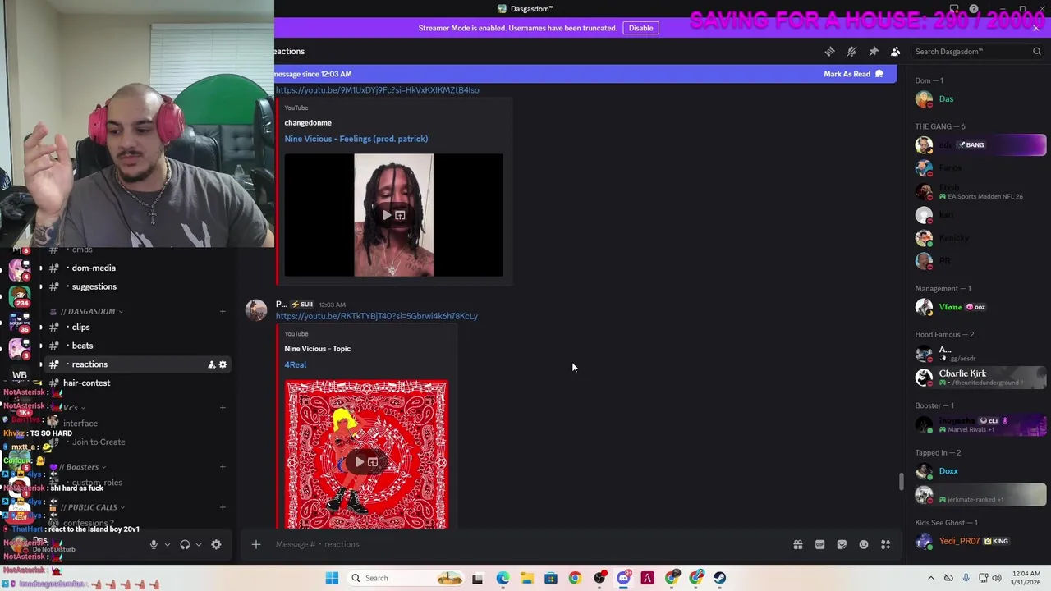
Task: Play the 4Real red bandana video
Action: point(359,462)
